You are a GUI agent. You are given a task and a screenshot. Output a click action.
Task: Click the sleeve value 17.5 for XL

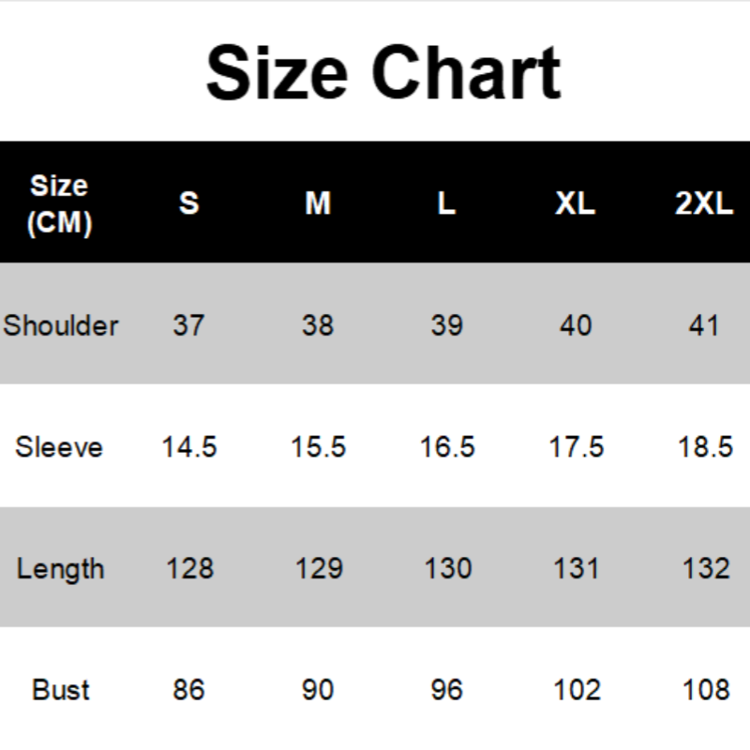click(x=576, y=446)
